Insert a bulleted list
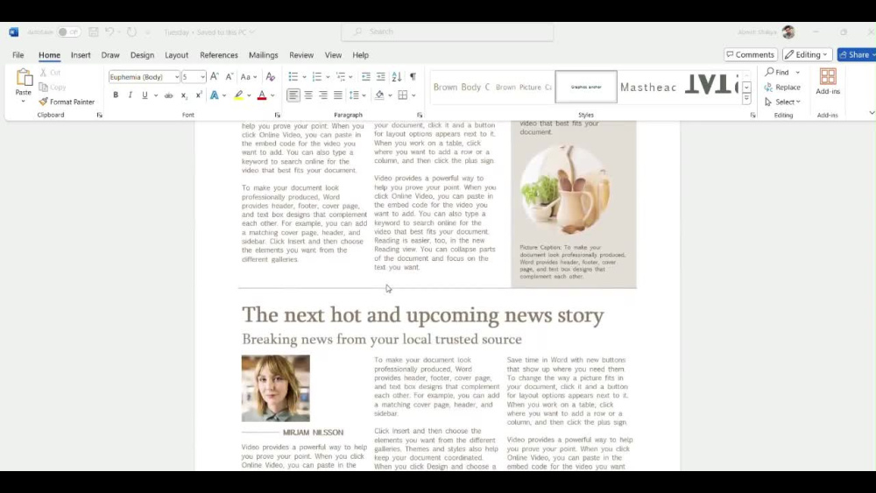 293,76
